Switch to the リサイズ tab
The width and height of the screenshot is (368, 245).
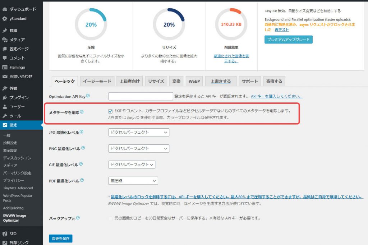(156, 81)
